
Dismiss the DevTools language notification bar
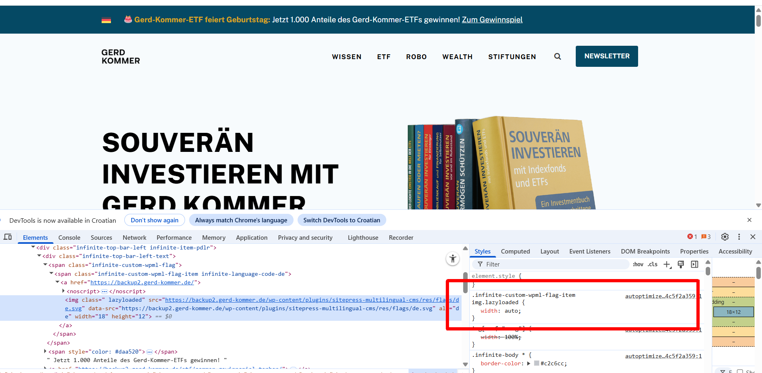pos(749,220)
